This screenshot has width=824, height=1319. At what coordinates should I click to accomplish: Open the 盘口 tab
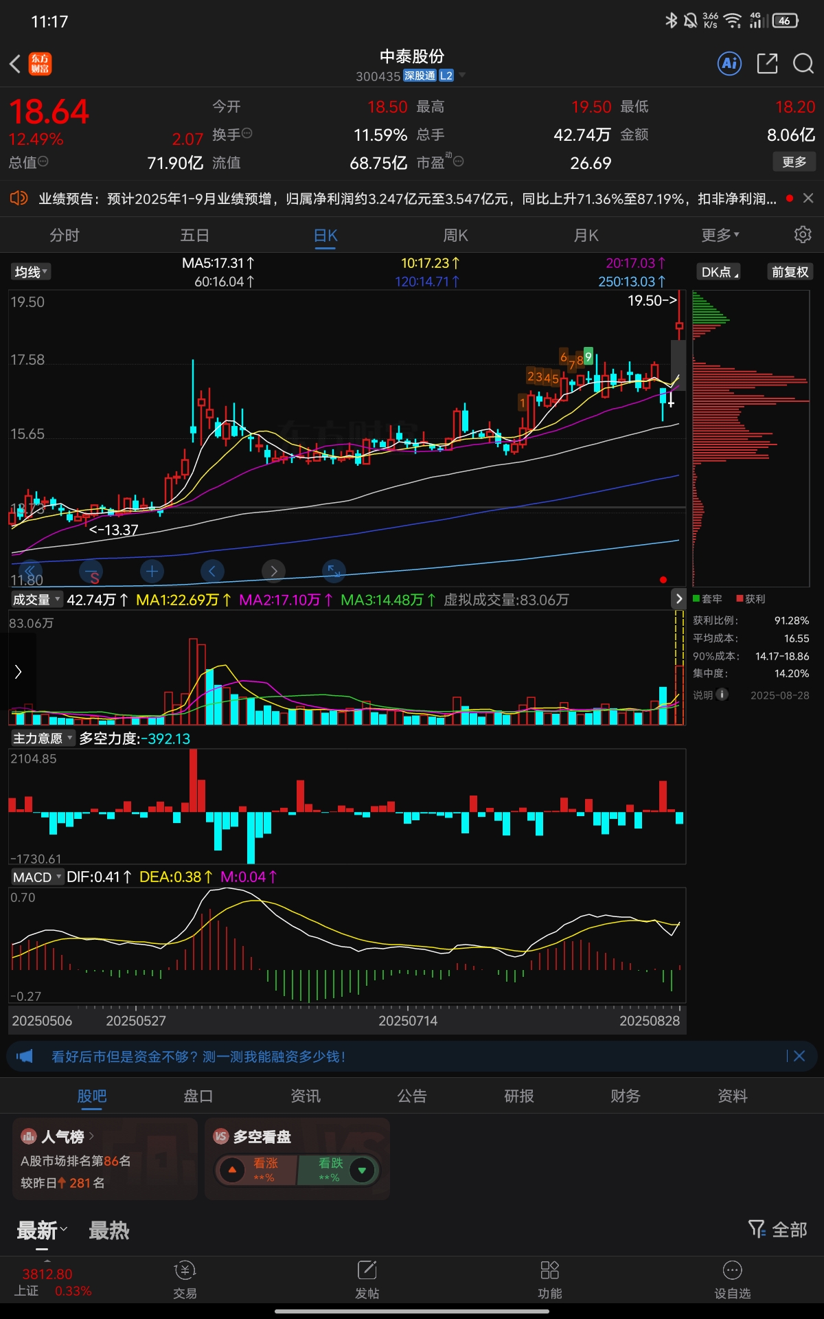198,1096
